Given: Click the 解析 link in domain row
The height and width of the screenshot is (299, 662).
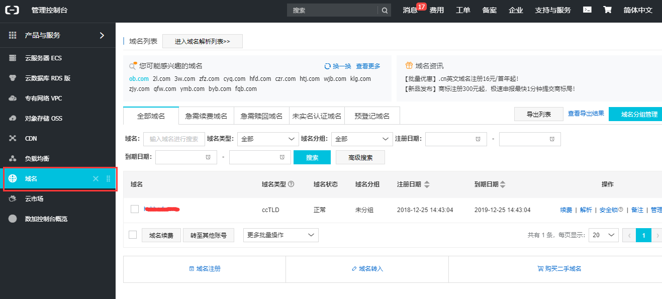Looking at the screenshot, I should (586, 210).
